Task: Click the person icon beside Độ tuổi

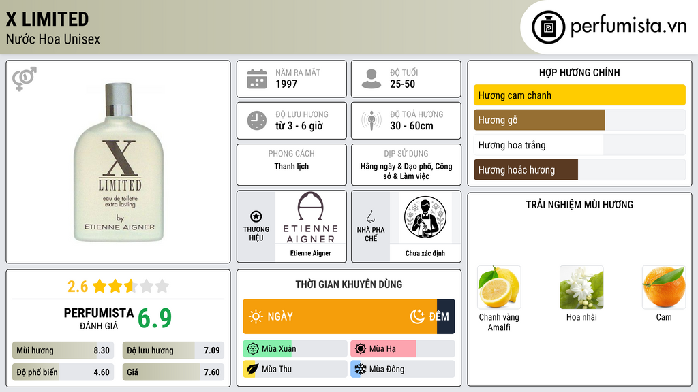Action: 371,79
